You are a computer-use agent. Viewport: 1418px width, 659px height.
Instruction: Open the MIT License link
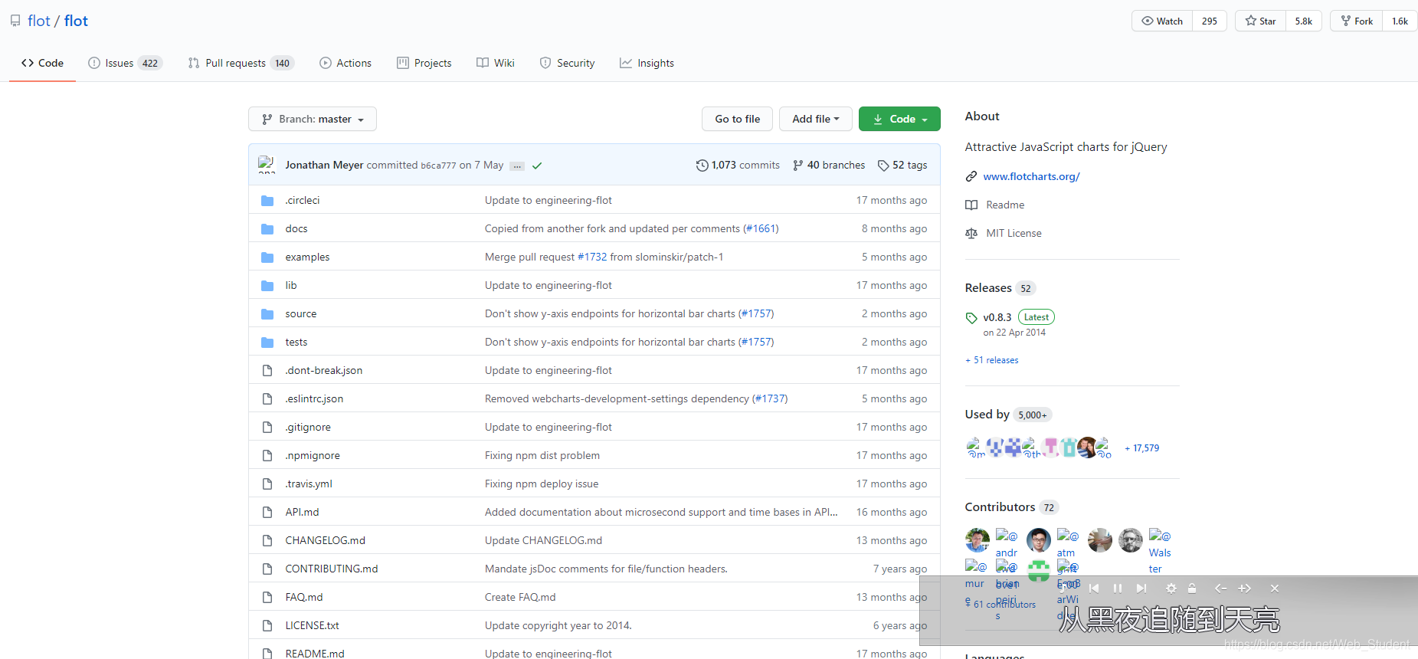point(1014,233)
